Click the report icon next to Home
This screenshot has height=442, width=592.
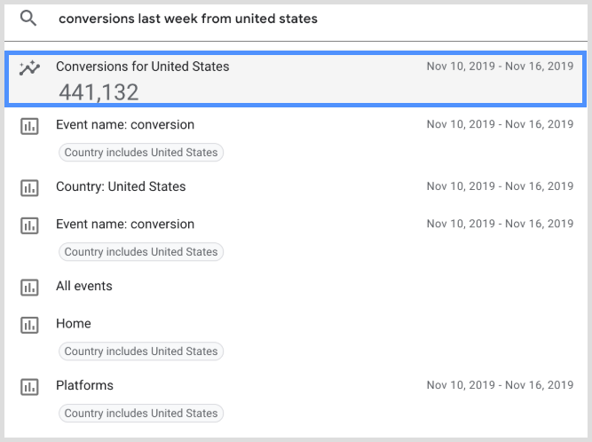tap(29, 325)
